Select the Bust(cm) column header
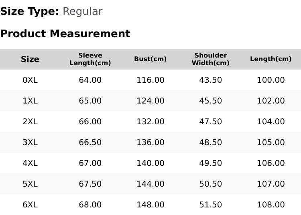 pos(150,59)
